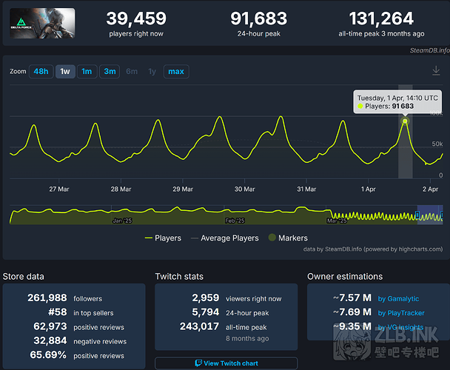Click the Feb '25 label in navigator
Image resolution: width=450 pixels, height=370 pixels.
235,221
